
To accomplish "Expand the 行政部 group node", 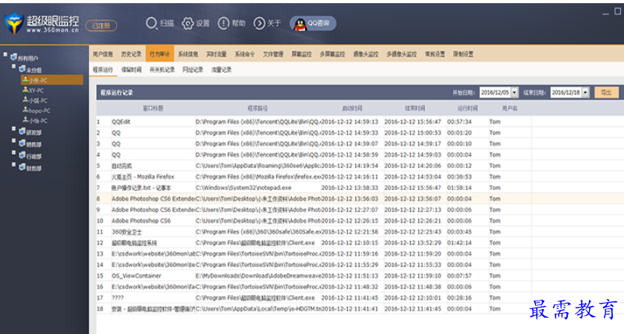I will (14, 153).
